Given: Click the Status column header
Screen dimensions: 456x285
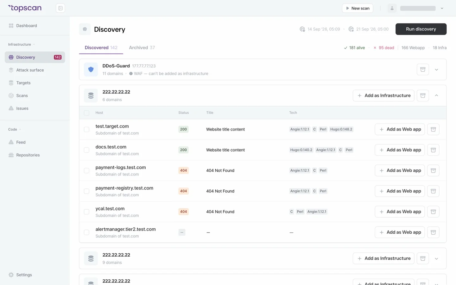Looking at the screenshot, I should coord(183,113).
